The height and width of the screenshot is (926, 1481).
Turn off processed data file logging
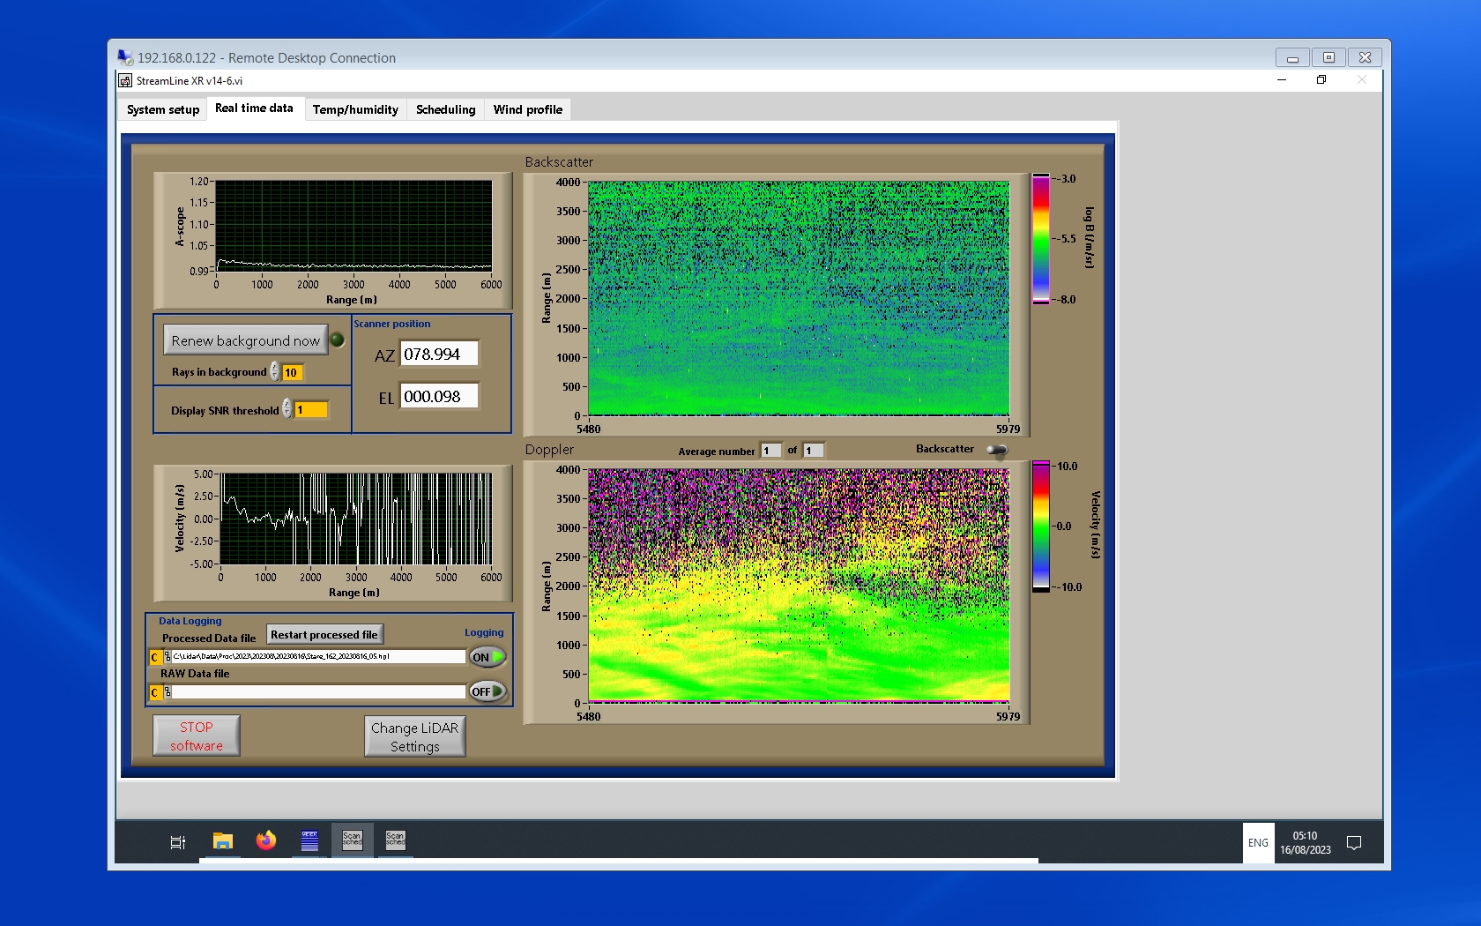coord(487,657)
